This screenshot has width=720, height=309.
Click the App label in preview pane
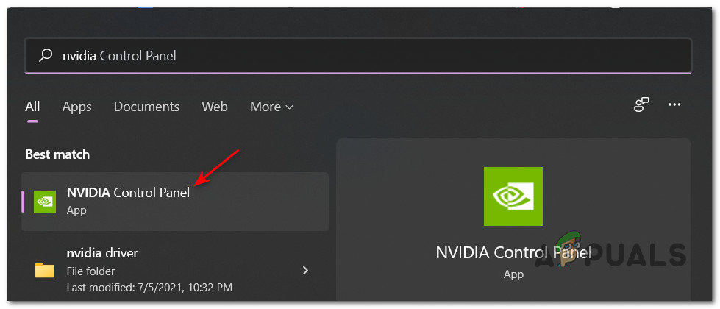pyautogui.click(x=513, y=274)
